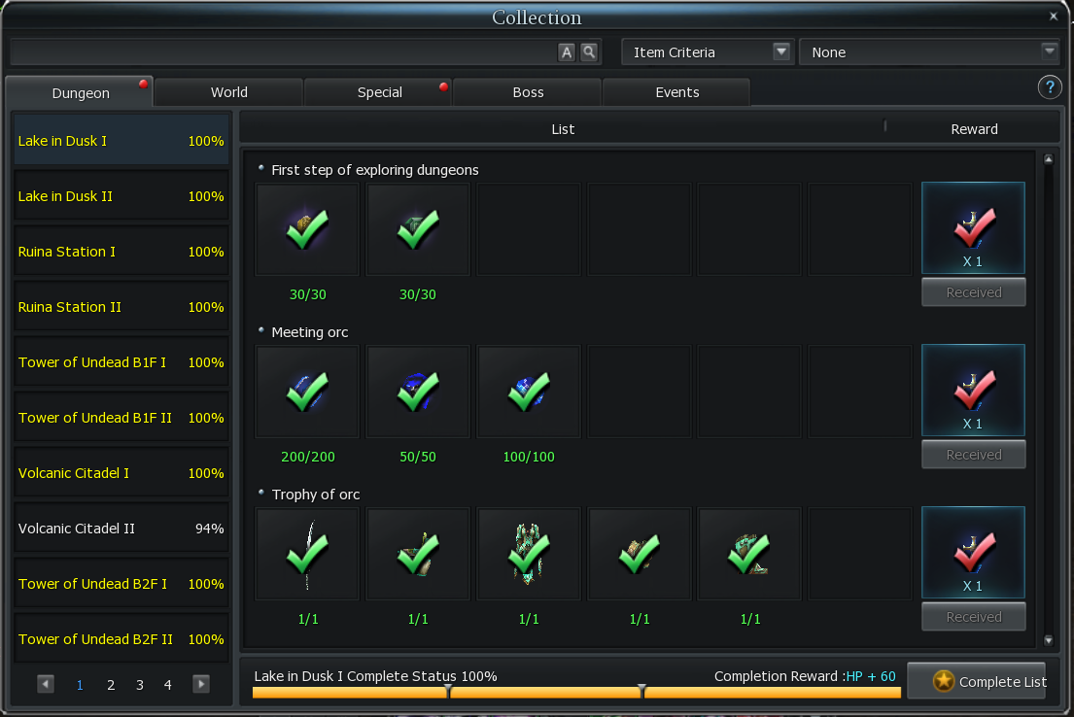Open the Item Criteria dropdown
1074x717 pixels.
[707, 52]
